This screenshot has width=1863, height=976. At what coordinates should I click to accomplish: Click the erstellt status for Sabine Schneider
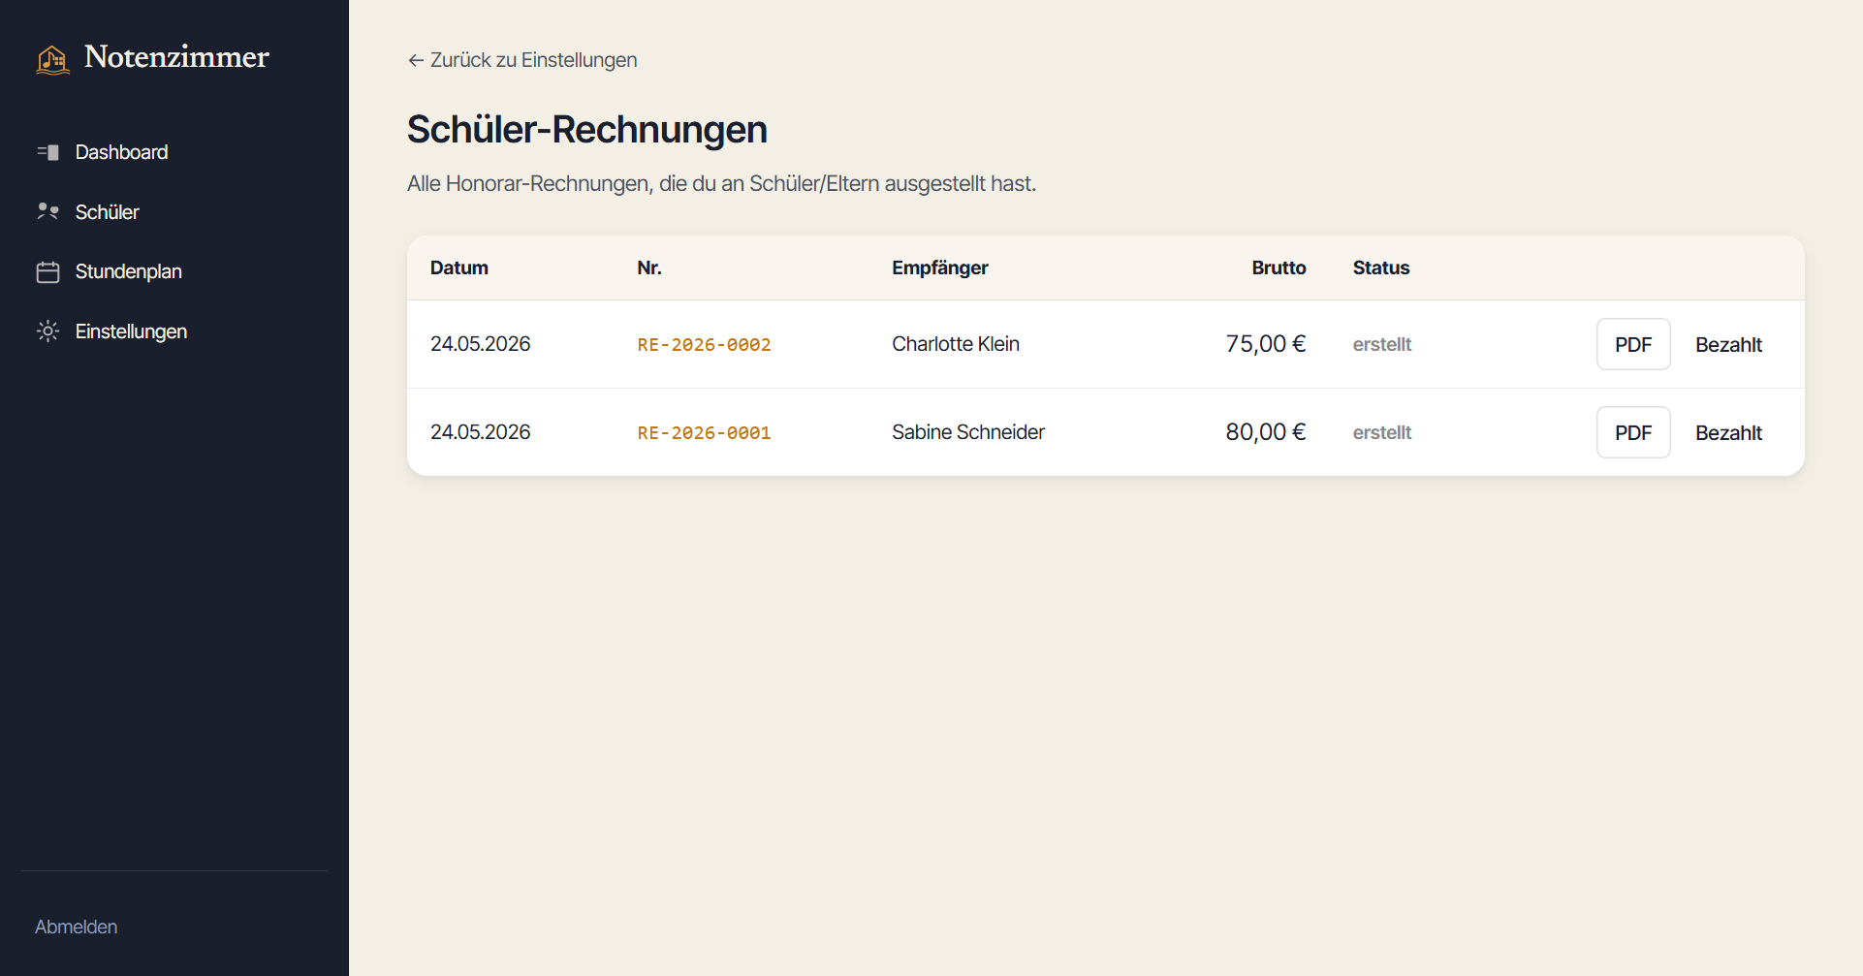(x=1382, y=432)
